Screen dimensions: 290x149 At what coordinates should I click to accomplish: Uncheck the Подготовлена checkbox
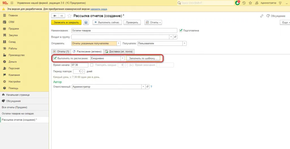click(x=181, y=30)
